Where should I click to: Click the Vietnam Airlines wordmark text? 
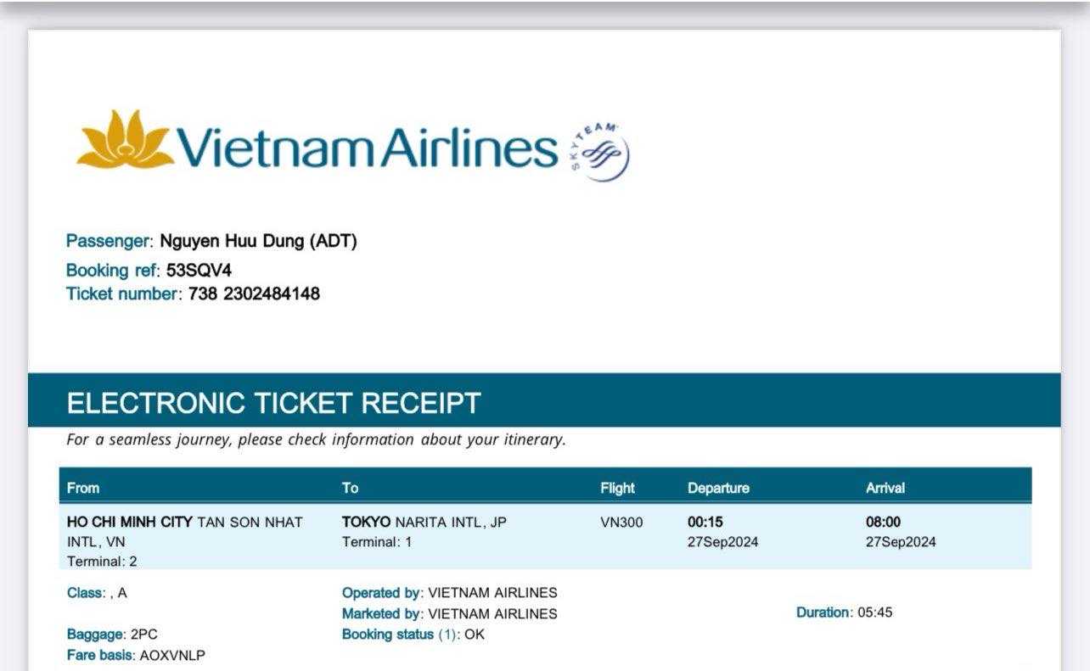(x=367, y=147)
